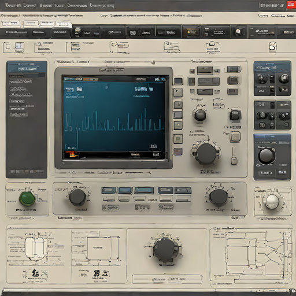Expand the header of the left dark sidebar panel
This screenshot has height=296, width=296.
pos(27,66)
